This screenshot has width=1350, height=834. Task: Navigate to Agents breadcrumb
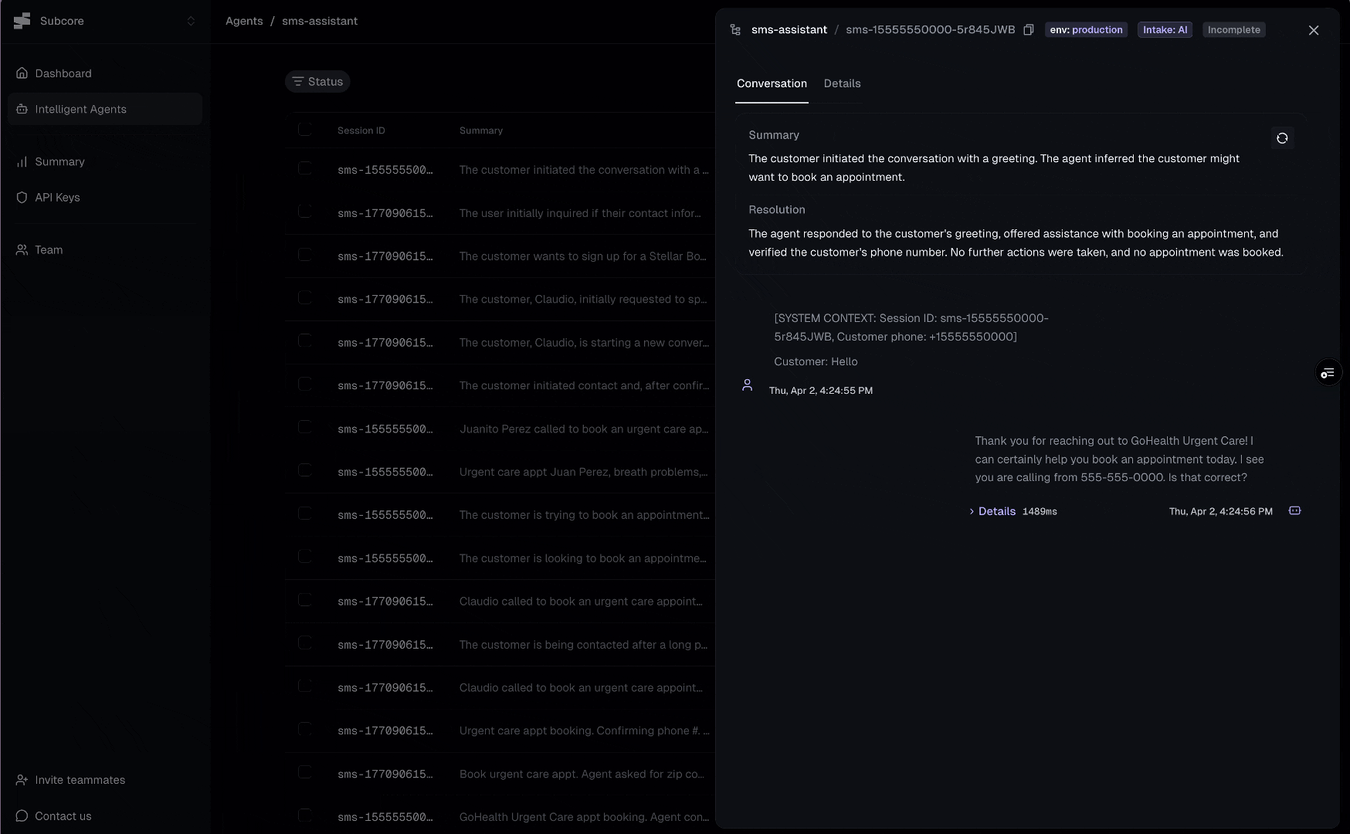coord(244,21)
